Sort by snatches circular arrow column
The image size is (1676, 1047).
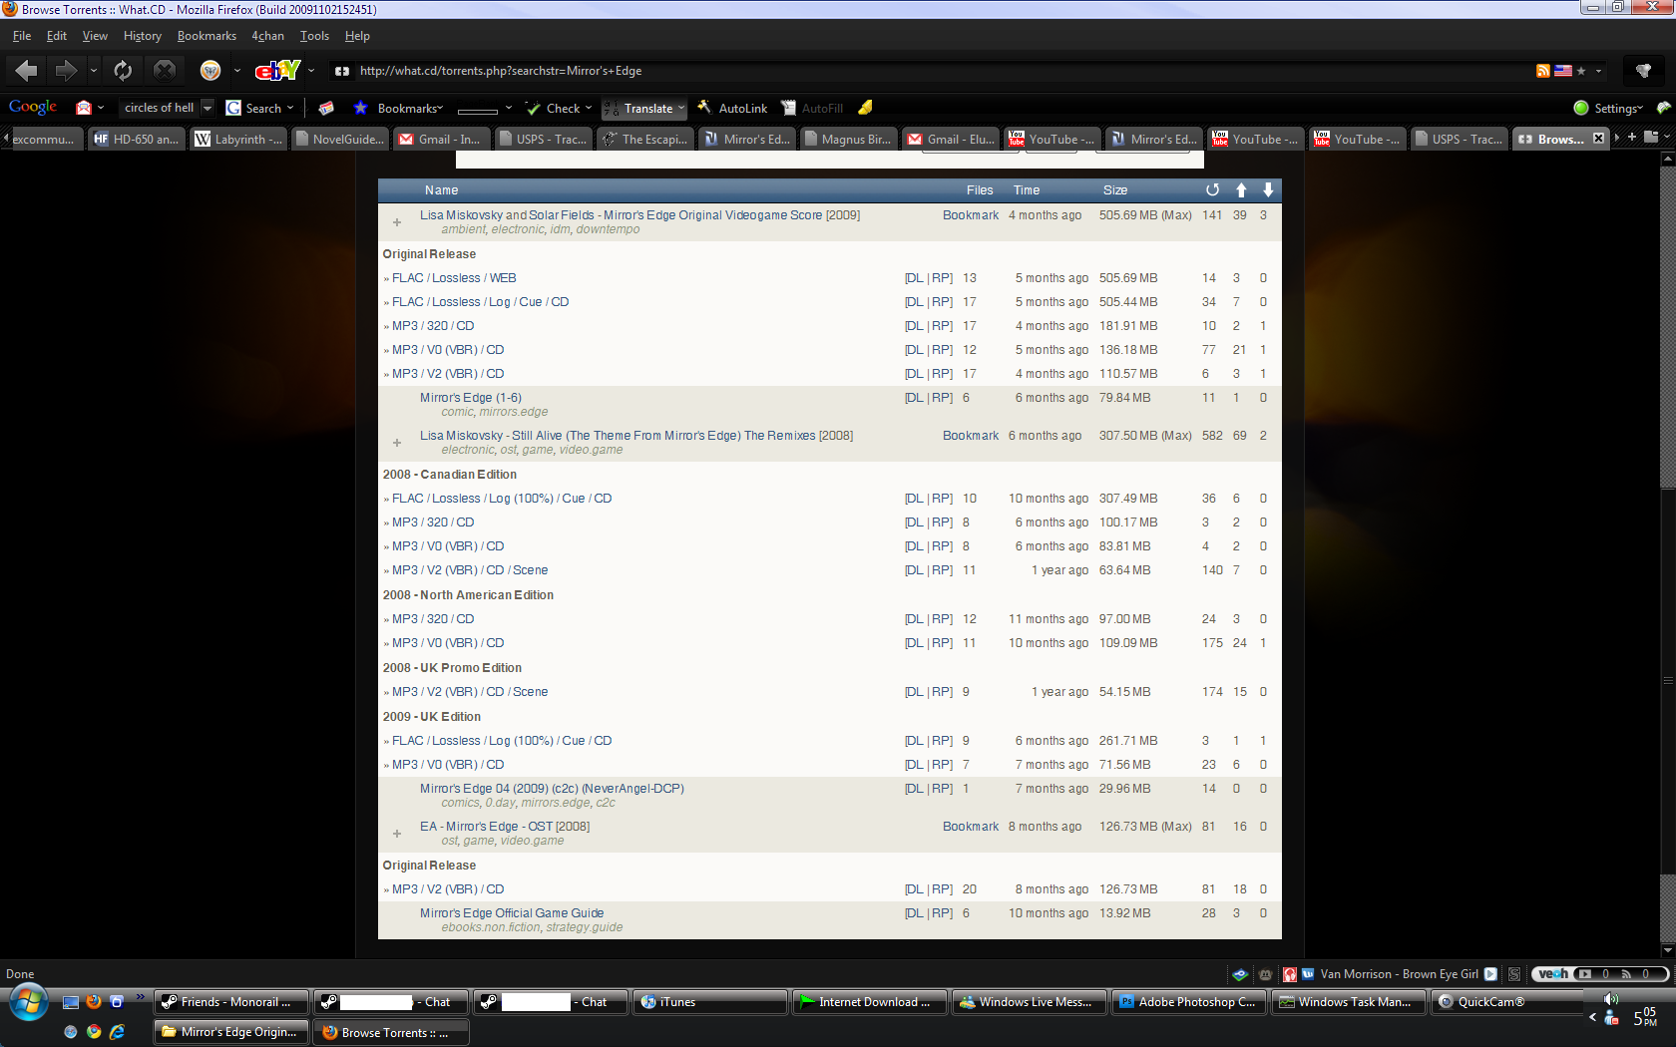(x=1212, y=189)
